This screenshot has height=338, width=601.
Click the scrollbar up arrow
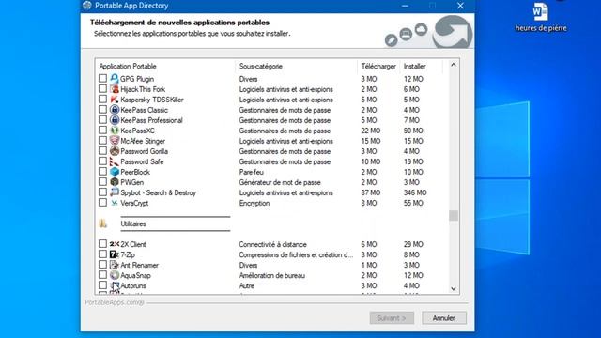pyautogui.click(x=454, y=65)
